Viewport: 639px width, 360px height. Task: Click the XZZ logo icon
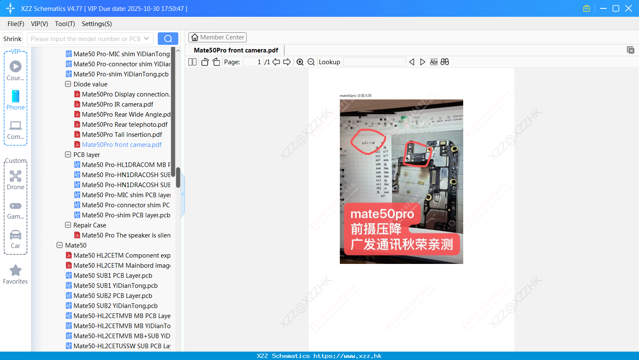coord(10,8)
